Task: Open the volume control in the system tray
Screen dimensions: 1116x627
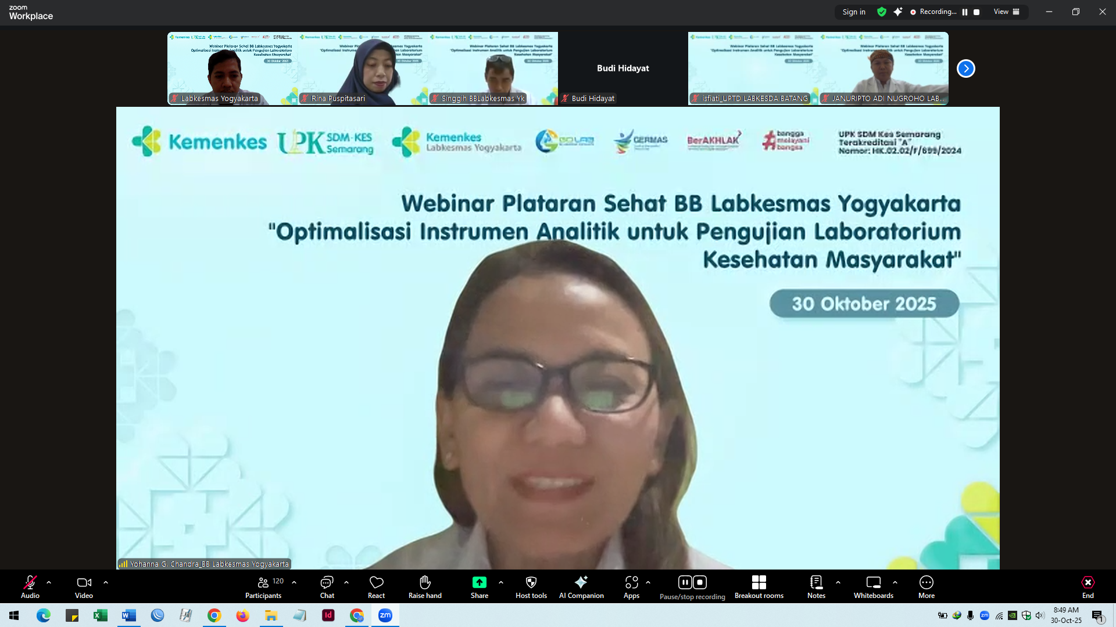Action: (1040, 615)
